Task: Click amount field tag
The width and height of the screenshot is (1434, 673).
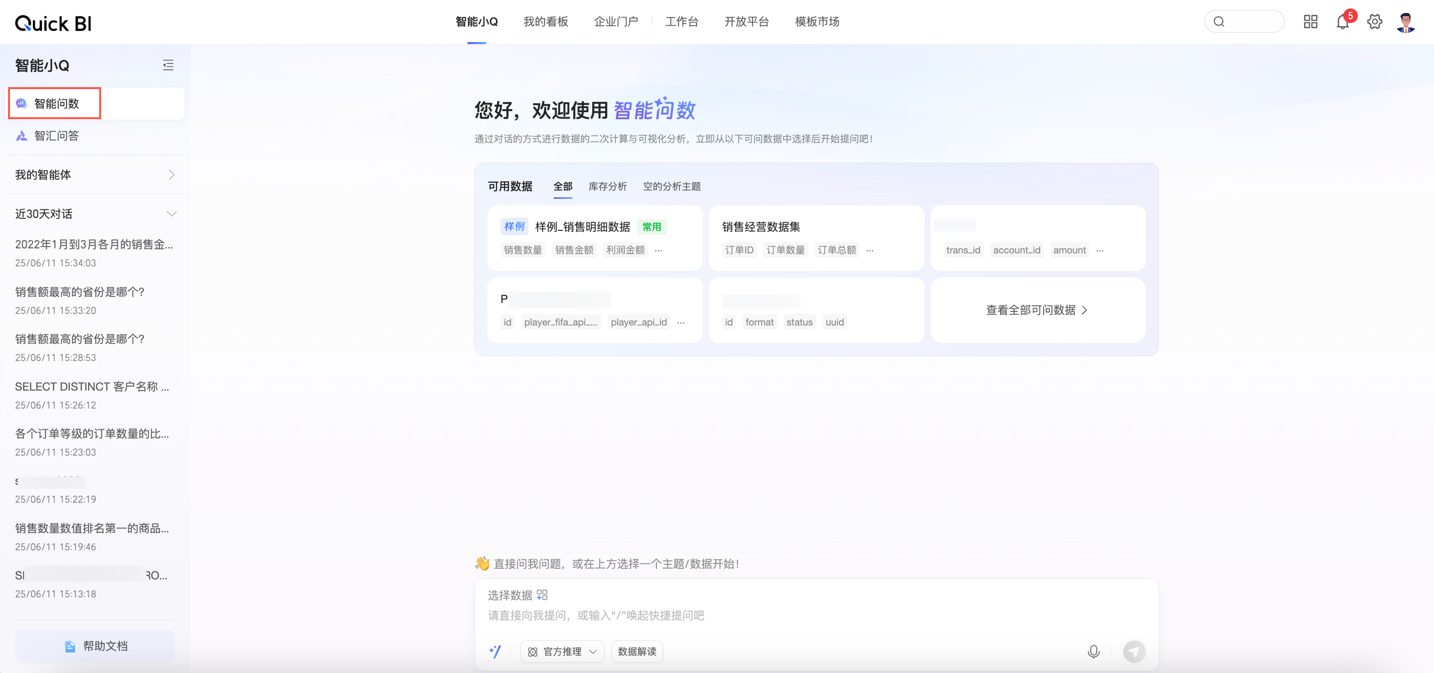Action: [1069, 250]
